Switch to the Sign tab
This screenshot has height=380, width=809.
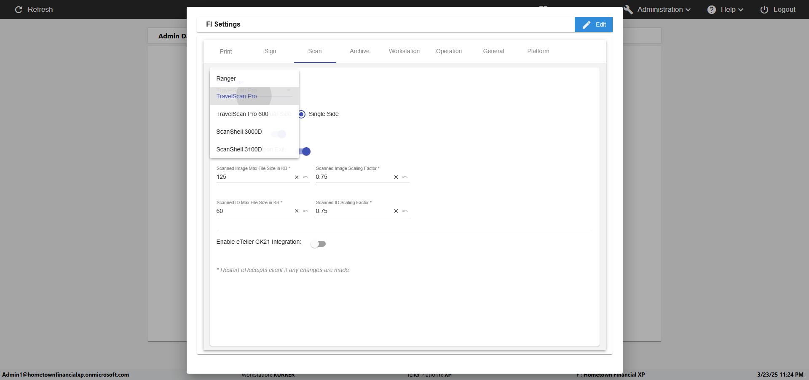point(270,51)
